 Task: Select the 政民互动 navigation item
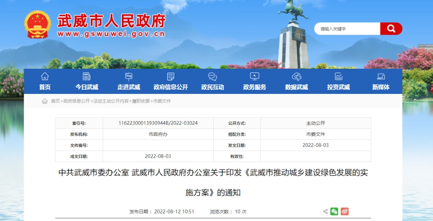click(212, 82)
